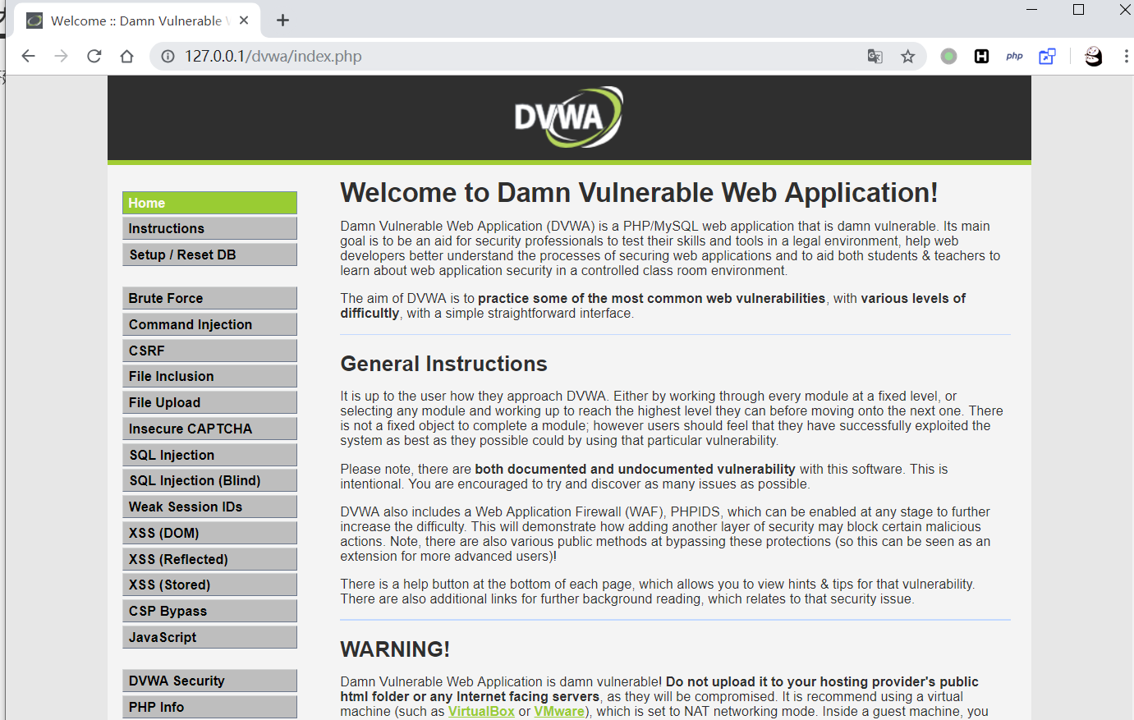Open the CSRF module
The image size is (1134, 720).
tap(209, 351)
